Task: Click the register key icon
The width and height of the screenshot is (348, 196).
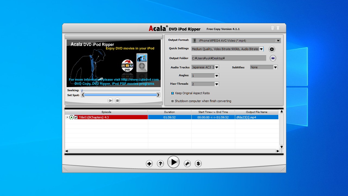Action: pyautogui.click(x=187, y=164)
